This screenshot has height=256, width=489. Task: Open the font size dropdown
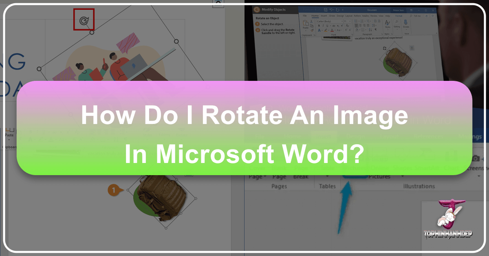[347, 21]
